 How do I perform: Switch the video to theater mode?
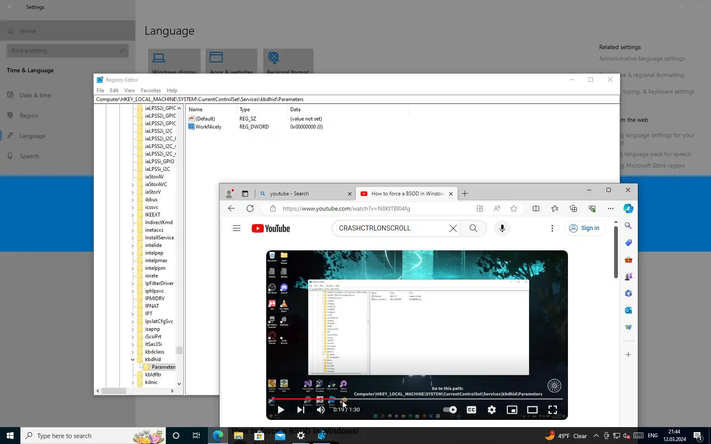coord(532,410)
